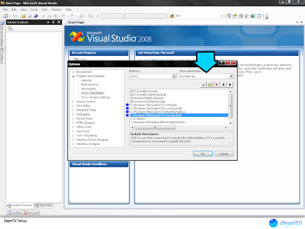Image resolution: width=305 pixels, height=229 pixels.
Task: Open the Output tab at bottom
Action: point(15,212)
